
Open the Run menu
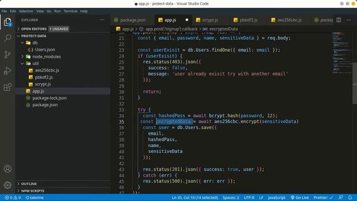57,11
